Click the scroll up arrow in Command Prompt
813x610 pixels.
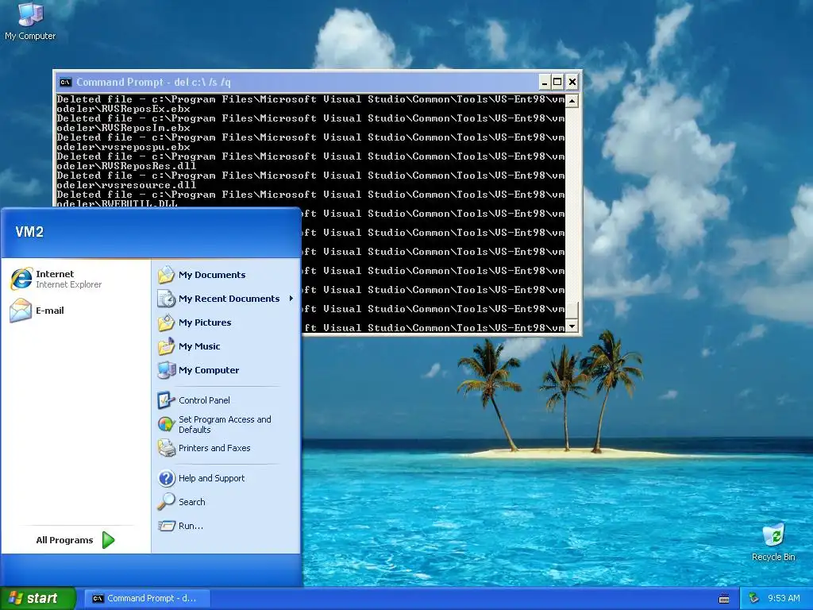572,101
